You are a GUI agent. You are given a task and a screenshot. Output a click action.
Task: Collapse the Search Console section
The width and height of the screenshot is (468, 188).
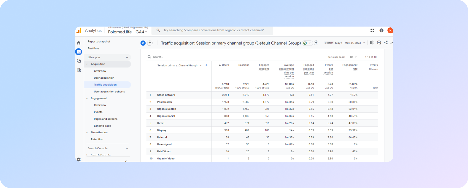tap(127, 148)
